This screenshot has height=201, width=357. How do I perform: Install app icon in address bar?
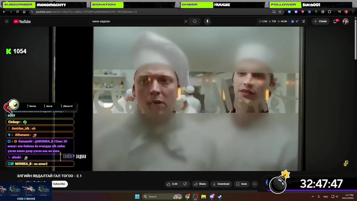274,12
